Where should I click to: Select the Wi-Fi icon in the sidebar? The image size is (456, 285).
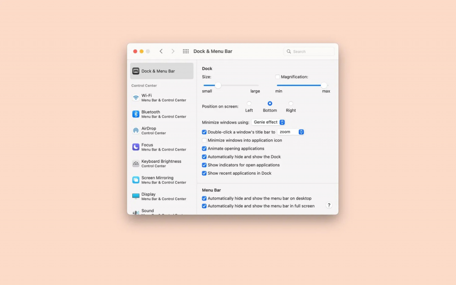pos(135,97)
